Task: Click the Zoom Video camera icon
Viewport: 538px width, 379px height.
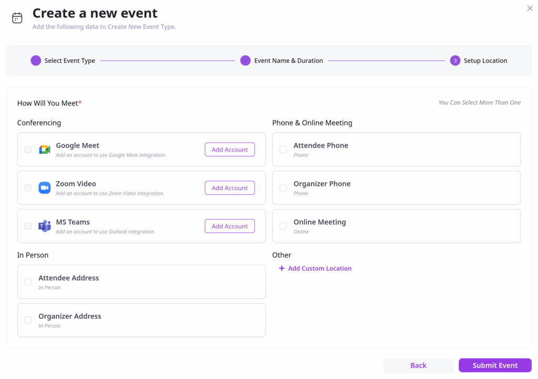Action: point(45,188)
